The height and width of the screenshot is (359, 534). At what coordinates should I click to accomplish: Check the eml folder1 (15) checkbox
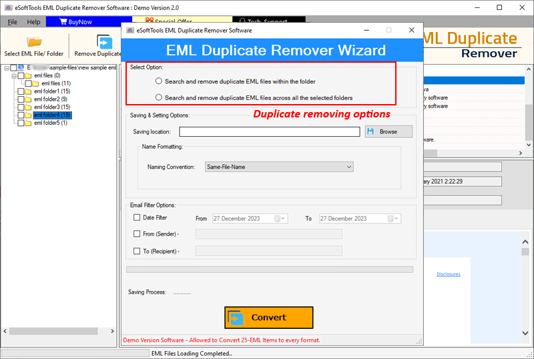(x=21, y=91)
